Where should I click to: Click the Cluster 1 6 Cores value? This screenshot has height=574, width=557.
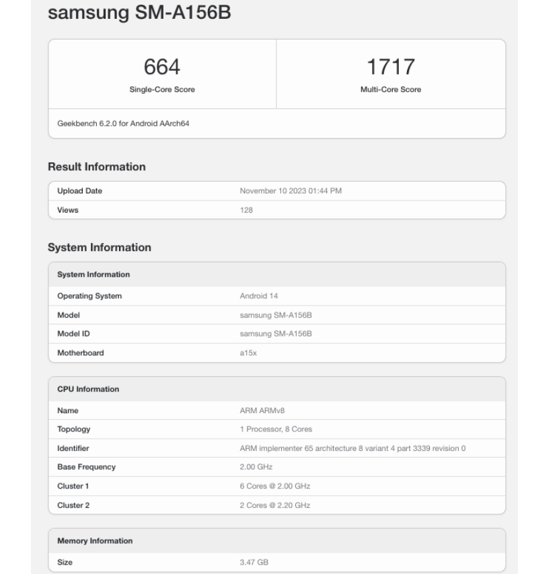[274, 486]
